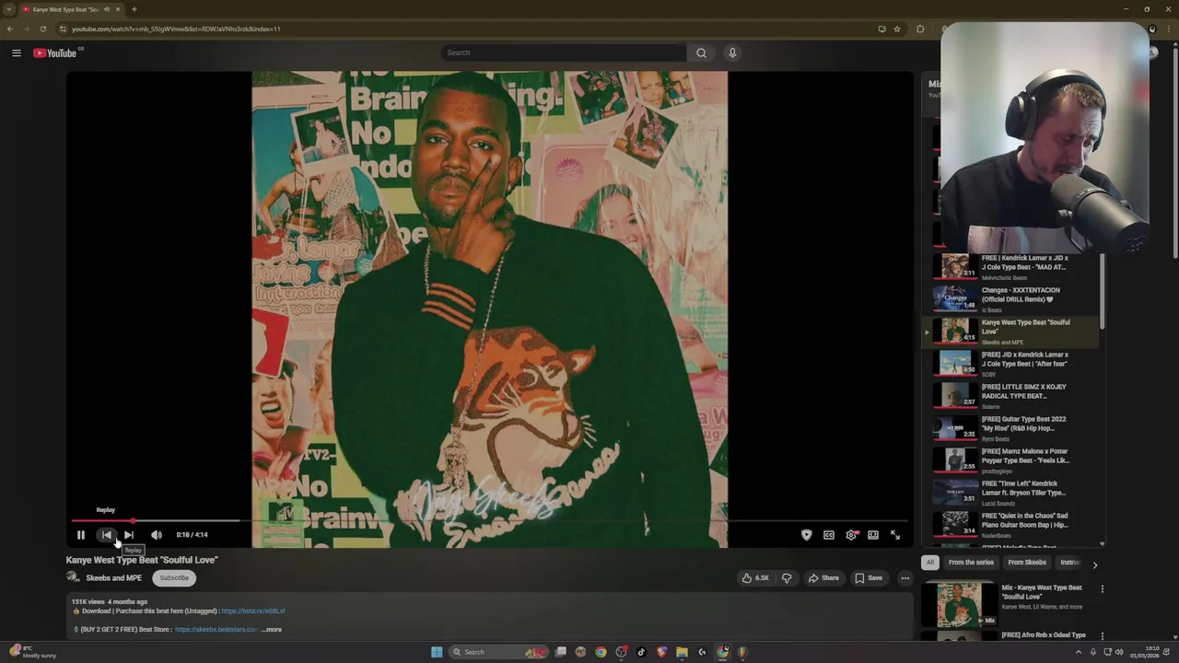Open the taskbar weather widget
Screen dimensions: 1179x663
[34, 652]
